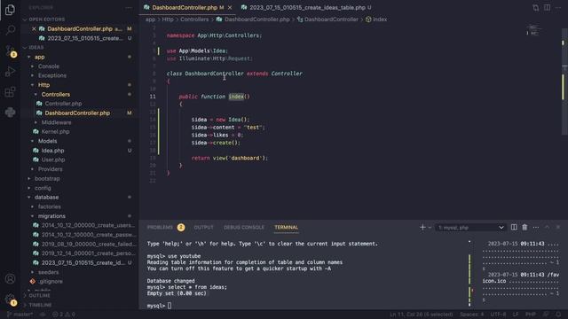Click the master branch in status bar
Screen dimensions: 568x319
[x=20, y=315]
